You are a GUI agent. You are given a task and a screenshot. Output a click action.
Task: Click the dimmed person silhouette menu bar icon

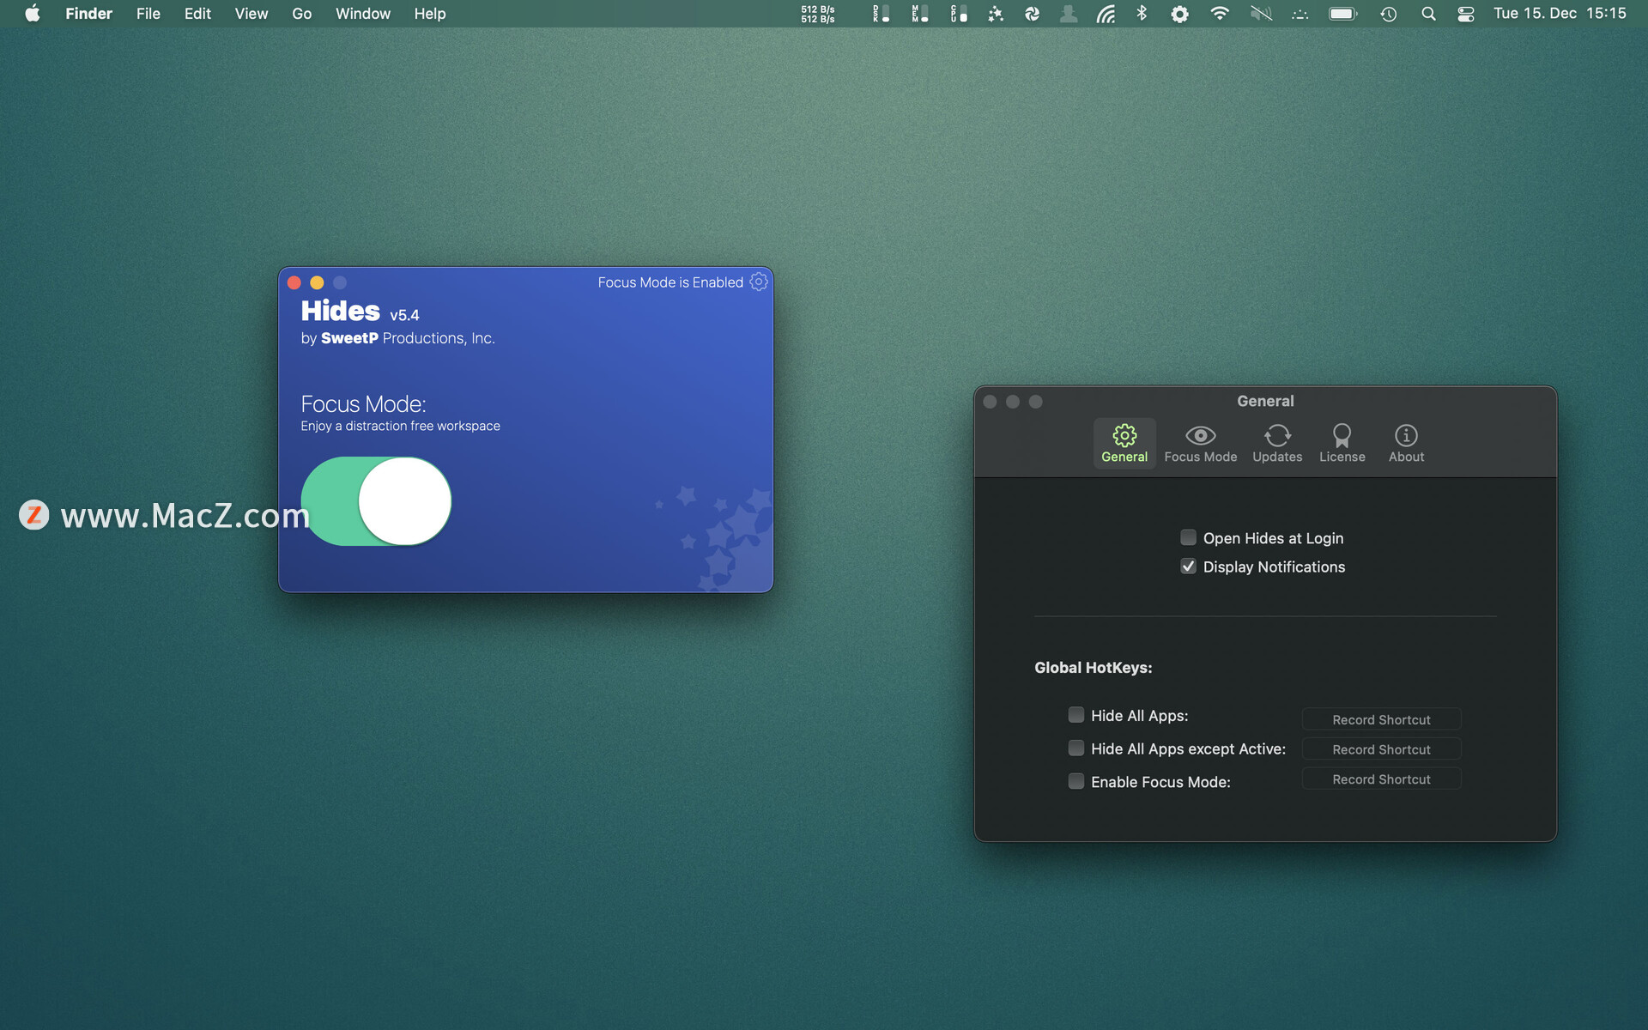point(1069,14)
